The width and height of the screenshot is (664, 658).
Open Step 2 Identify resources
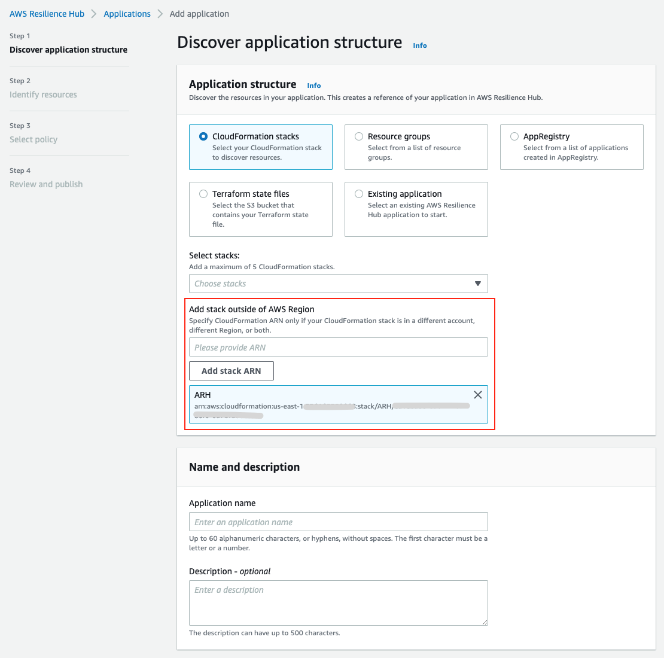43,95
